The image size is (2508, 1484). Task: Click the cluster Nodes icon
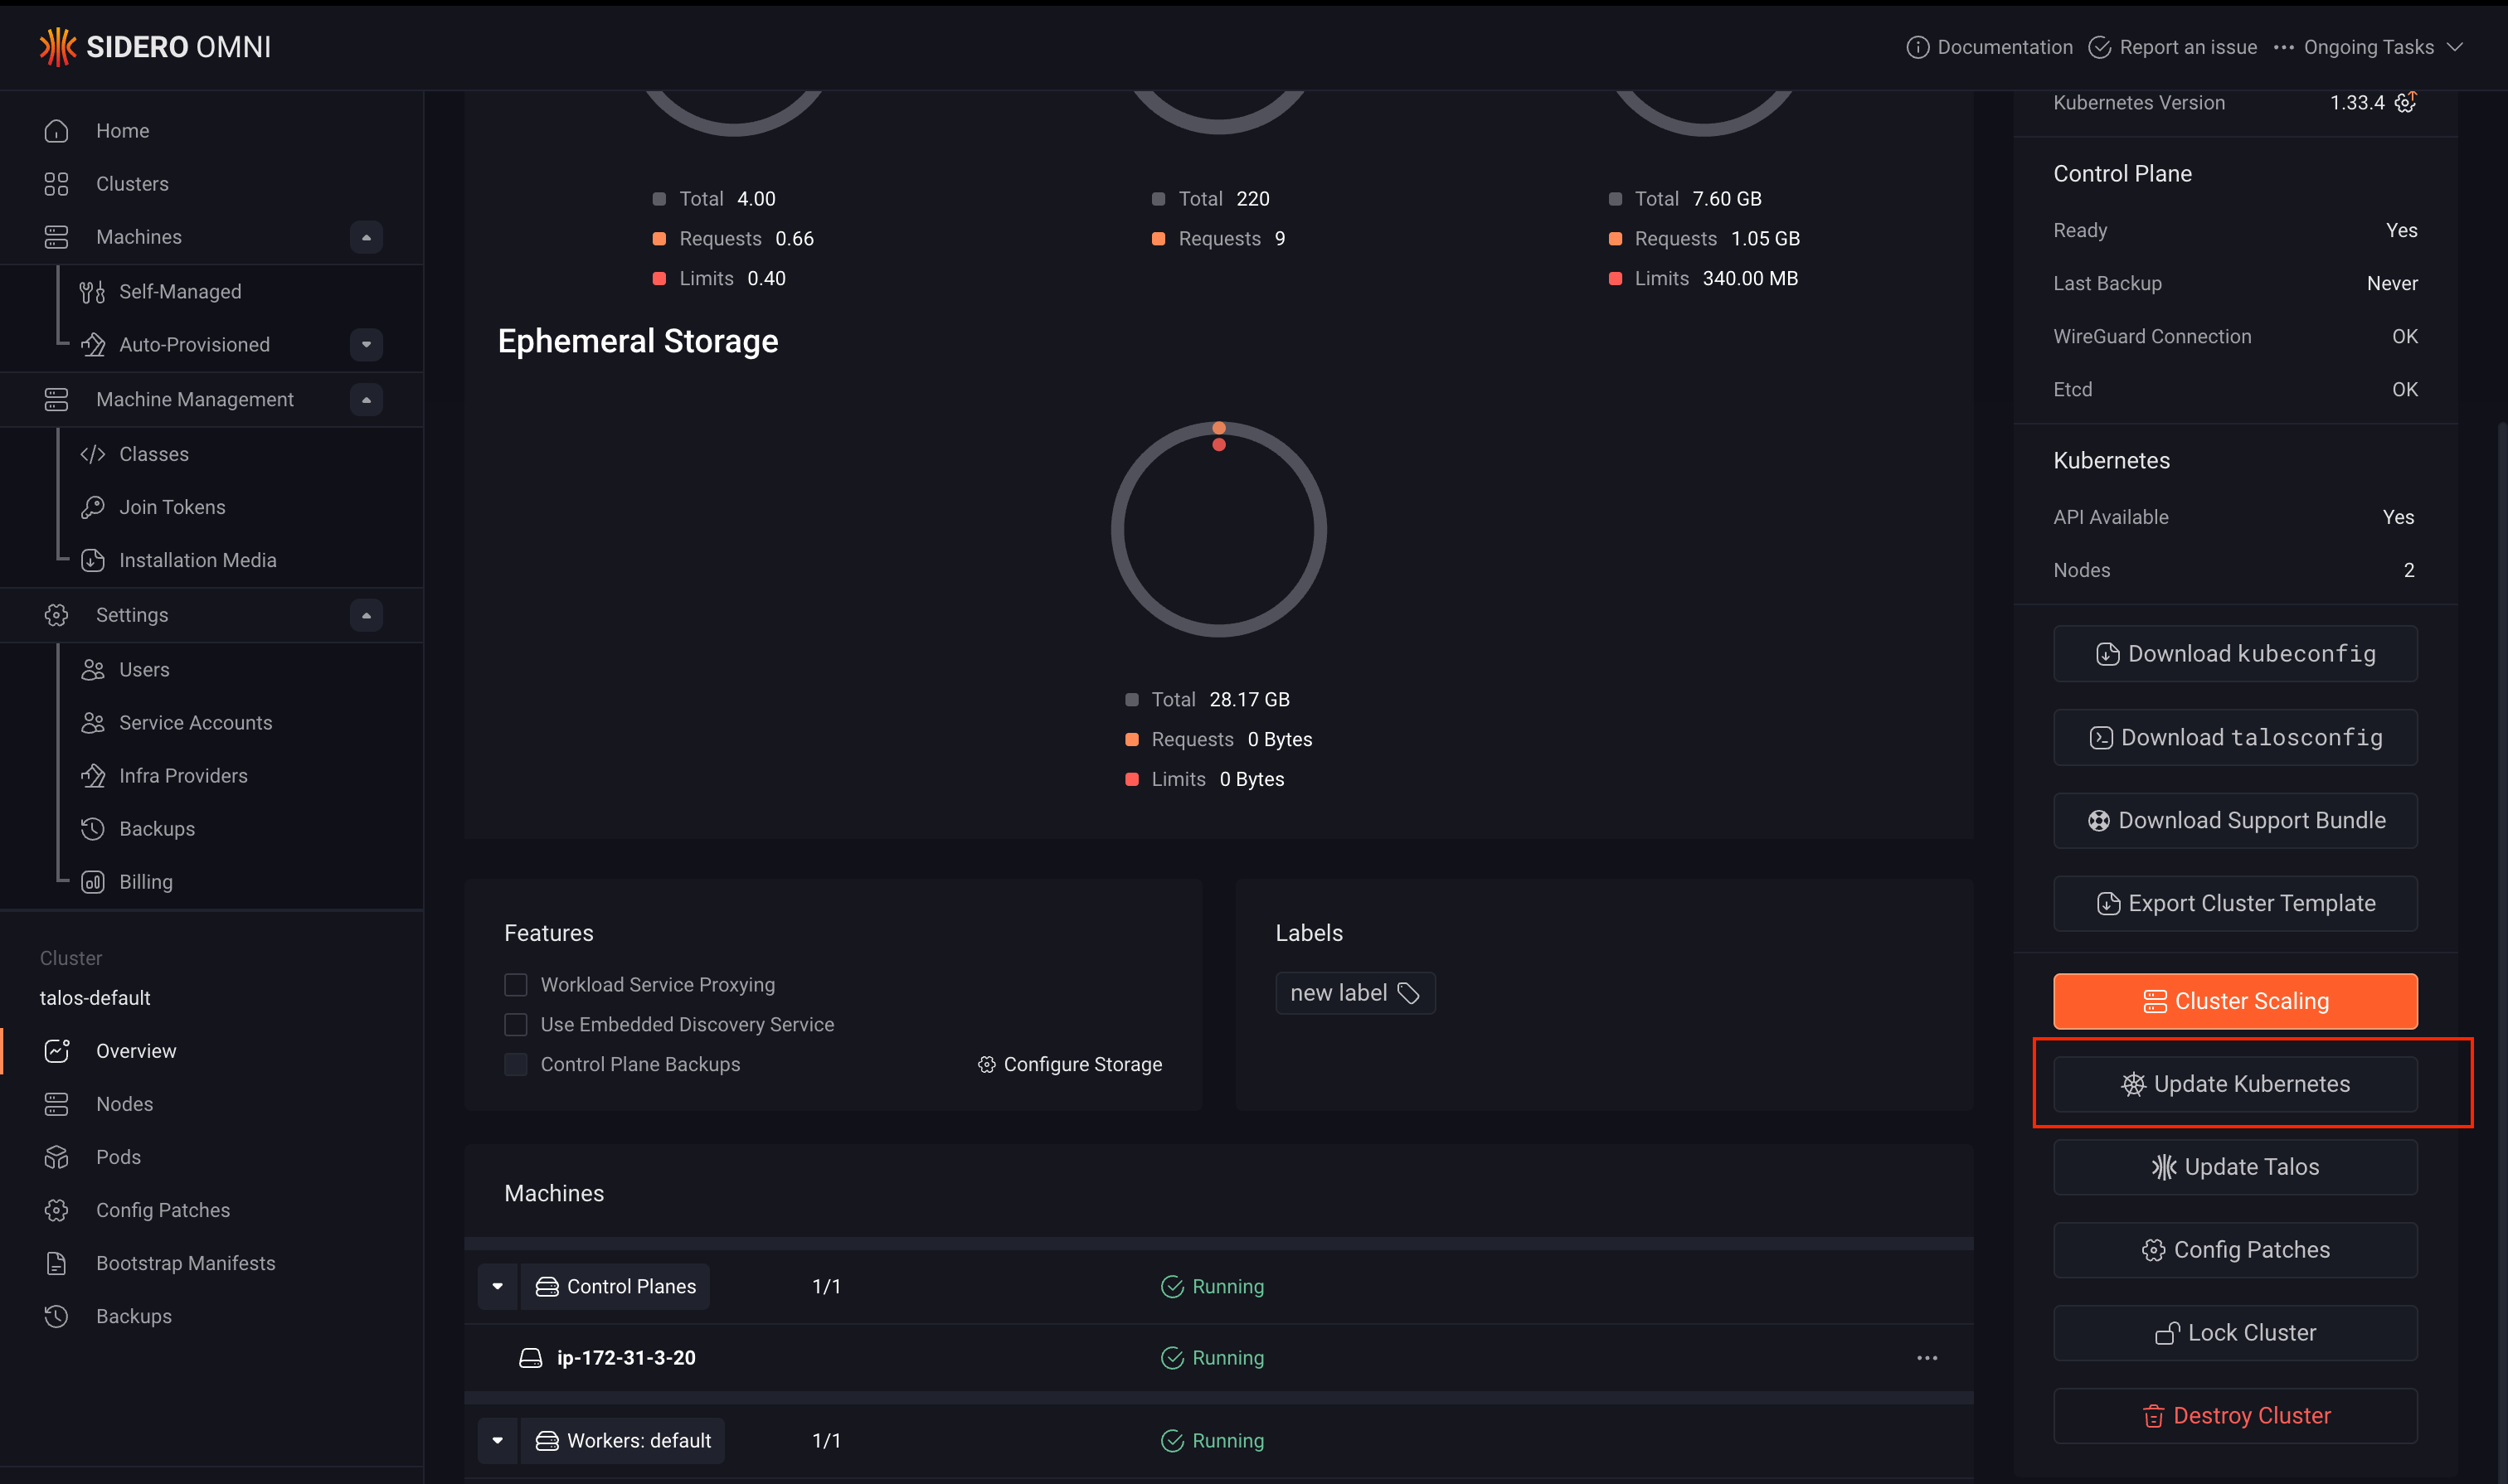coord(57,1104)
